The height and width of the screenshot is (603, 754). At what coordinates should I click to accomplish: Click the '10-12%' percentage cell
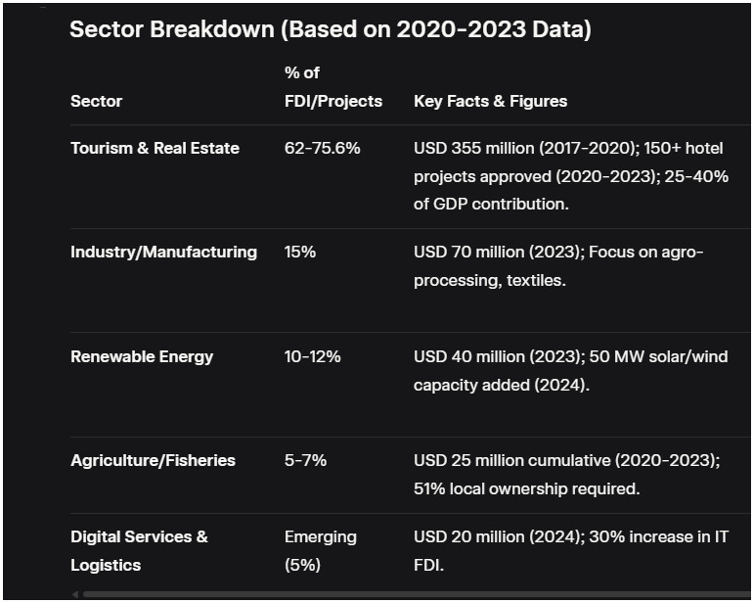pyautogui.click(x=312, y=356)
